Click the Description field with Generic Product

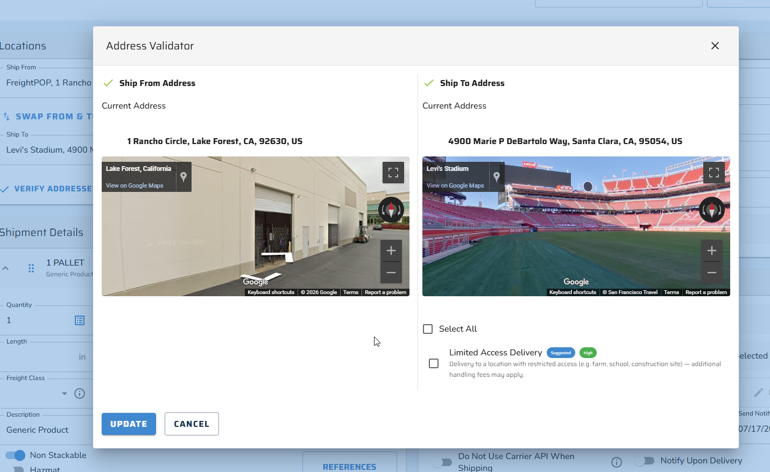click(47, 430)
